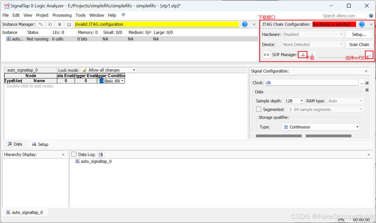The height and width of the screenshot is (223, 376).
Task: Open the Basic AND trigger condition dropdown
Action: (x=122, y=81)
